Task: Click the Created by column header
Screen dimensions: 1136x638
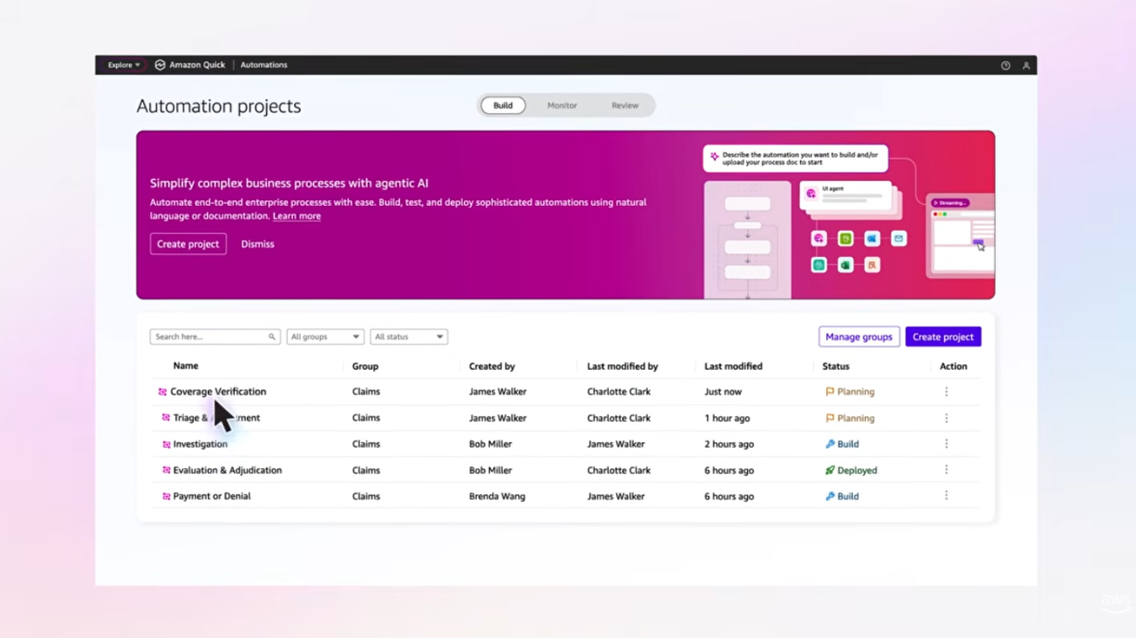Action: (x=492, y=366)
